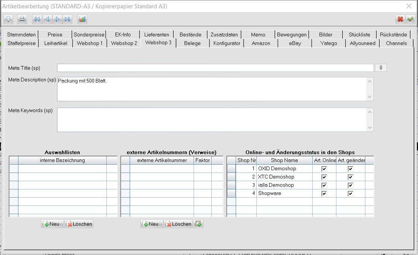Open the bar chart statistics icon
418x255 pixels.
[x=82, y=19]
